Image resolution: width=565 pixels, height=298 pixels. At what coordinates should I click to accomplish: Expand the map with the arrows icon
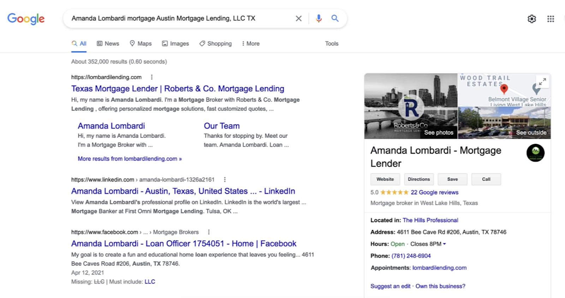542,81
